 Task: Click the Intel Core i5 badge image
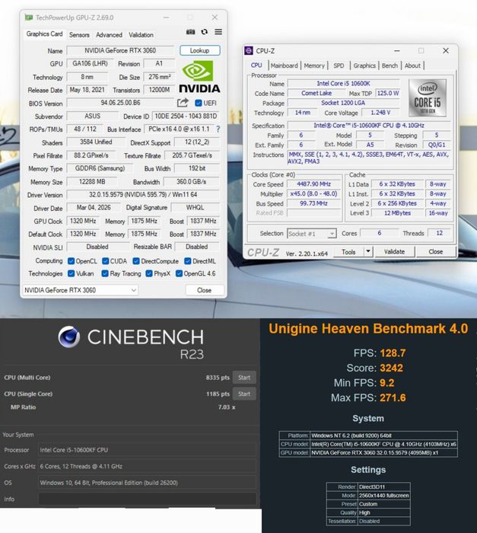pos(428,98)
